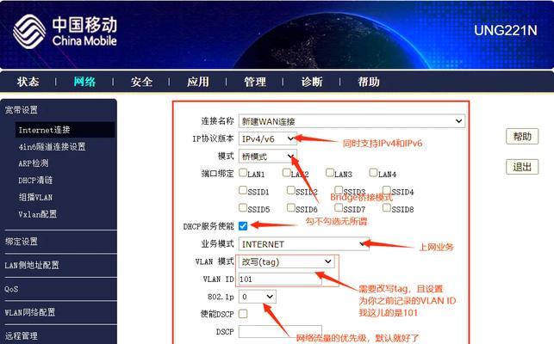Image resolution: width=554 pixels, height=344 pixels.
Task: Check the LAN1 port binding box
Action: click(x=243, y=173)
